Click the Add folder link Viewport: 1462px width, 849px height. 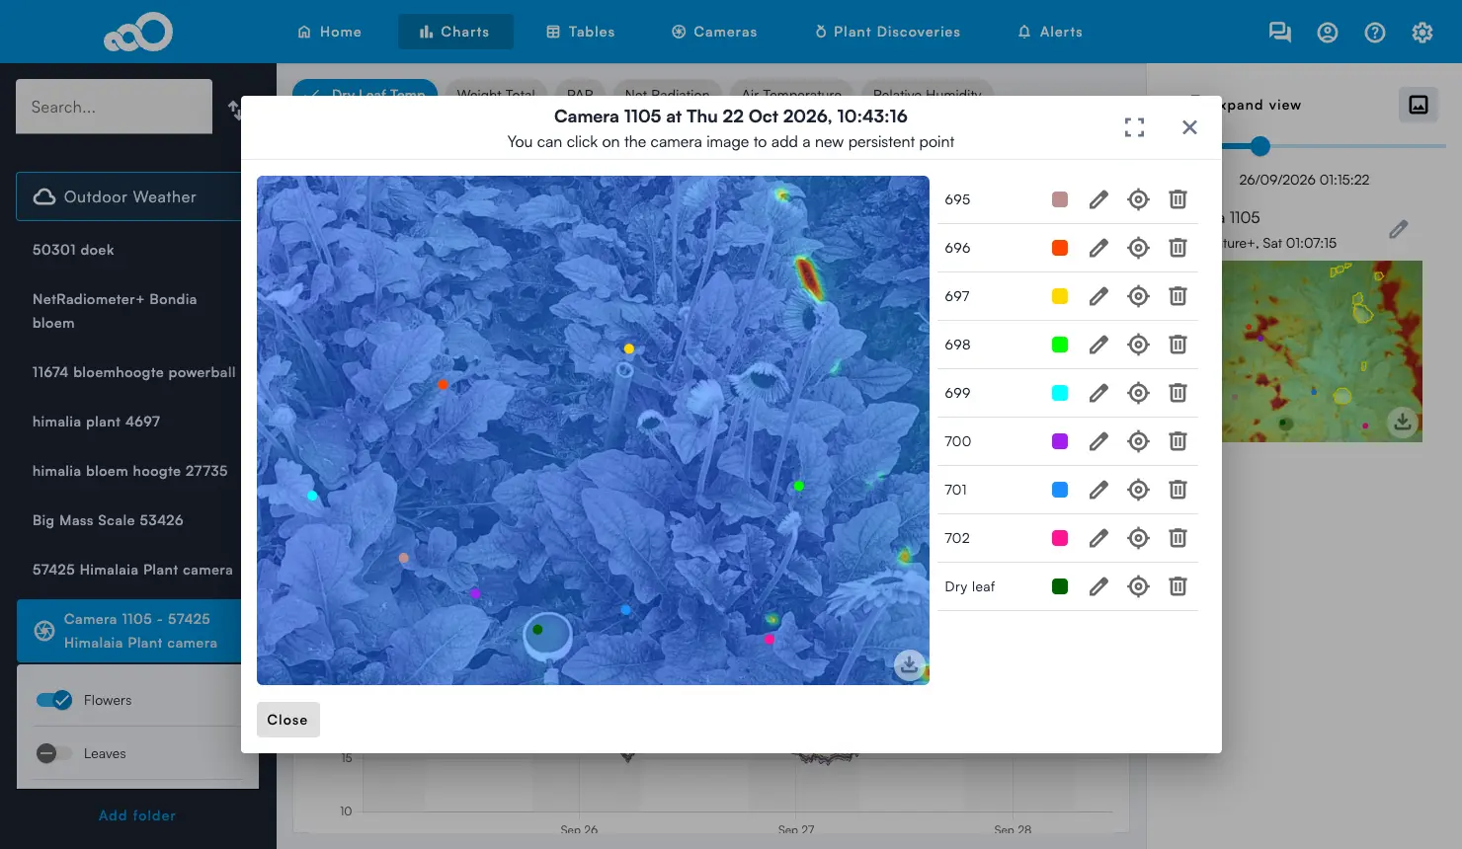pos(137,815)
